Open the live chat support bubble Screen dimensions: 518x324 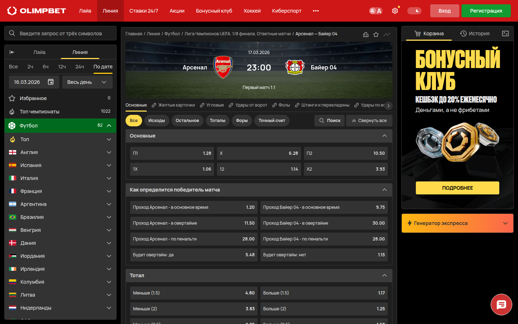pos(501,305)
